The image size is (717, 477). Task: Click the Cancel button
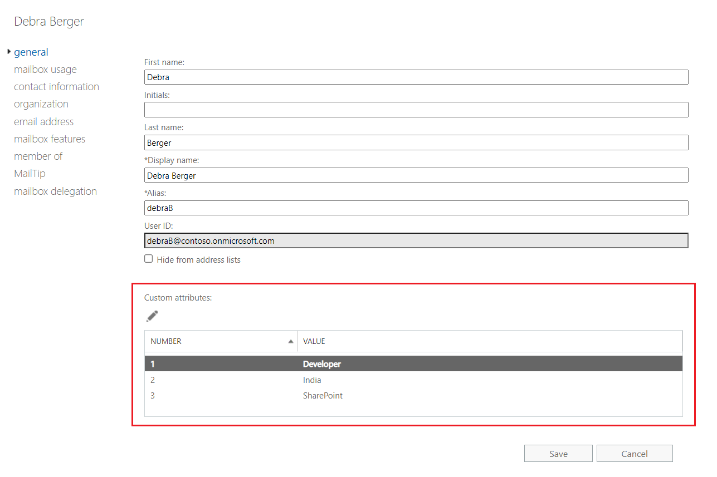coord(634,454)
